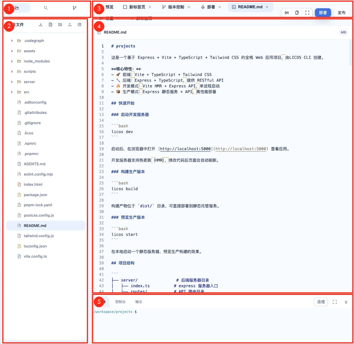Create a new folder via file panel icon
The height and width of the screenshot is (344, 354).
pyautogui.click(x=60, y=25)
